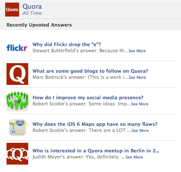Expand See More on Marc Bodnick's answer

[137, 78]
